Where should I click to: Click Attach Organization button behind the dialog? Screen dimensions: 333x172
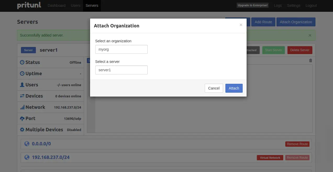(x=296, y=22)
